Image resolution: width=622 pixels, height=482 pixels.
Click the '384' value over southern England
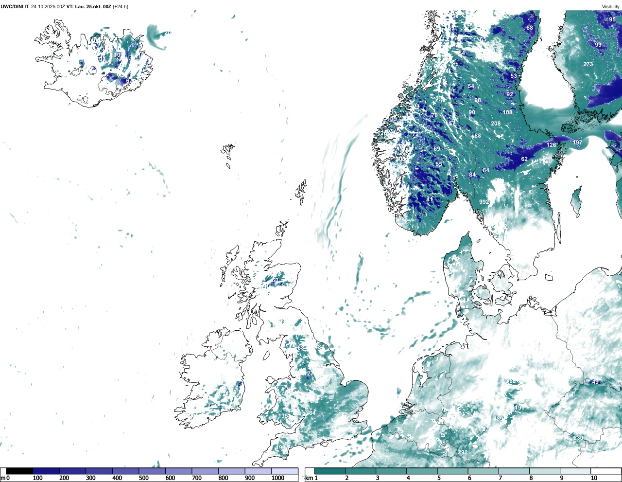pos(311,413)
